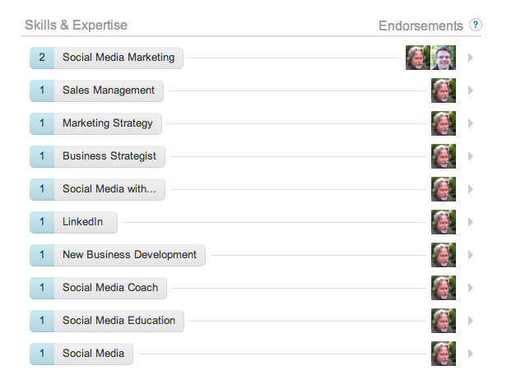Open the New Business Development skill
This screenshot has width=516, height=375.
pos(130,255)
